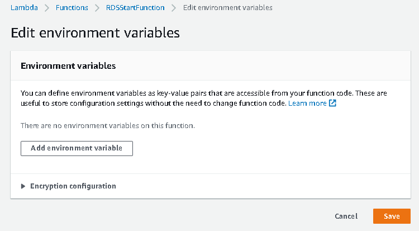Open the external link icon beside Learn more

pos(332,103)
